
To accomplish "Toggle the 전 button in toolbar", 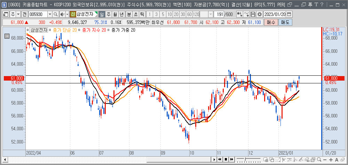I will point(25,15).
